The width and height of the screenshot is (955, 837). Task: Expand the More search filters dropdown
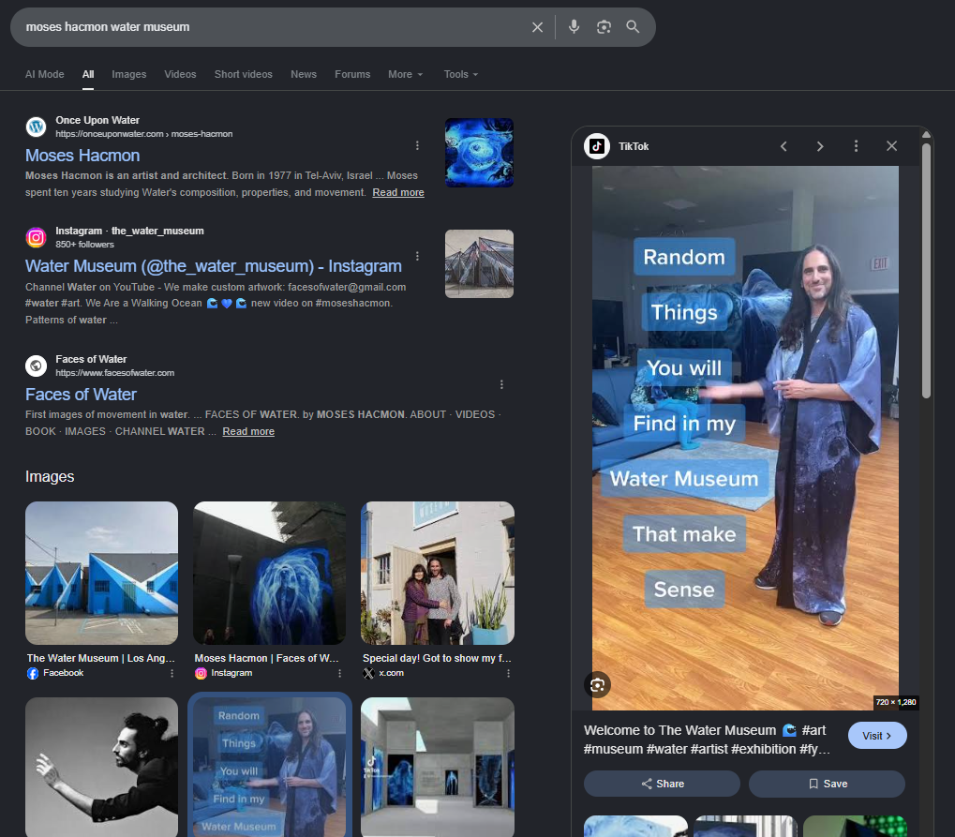point(405,74)
